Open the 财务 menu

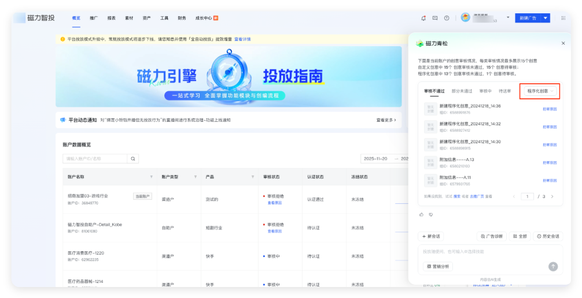(182, 18)
